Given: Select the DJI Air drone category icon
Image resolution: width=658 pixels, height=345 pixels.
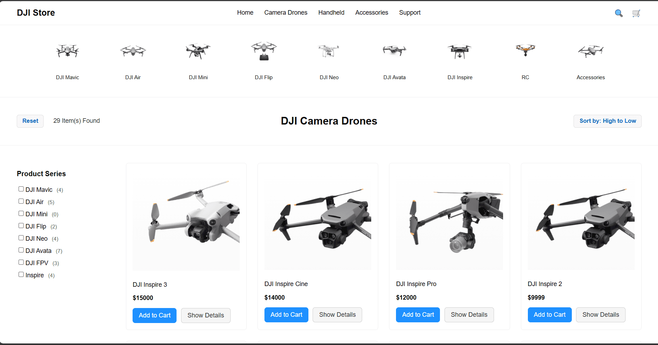Looking at the screenshot, I should (x=133, y=51).
